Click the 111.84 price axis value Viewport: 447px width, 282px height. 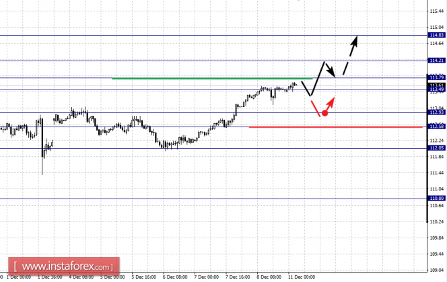(437, 157)
